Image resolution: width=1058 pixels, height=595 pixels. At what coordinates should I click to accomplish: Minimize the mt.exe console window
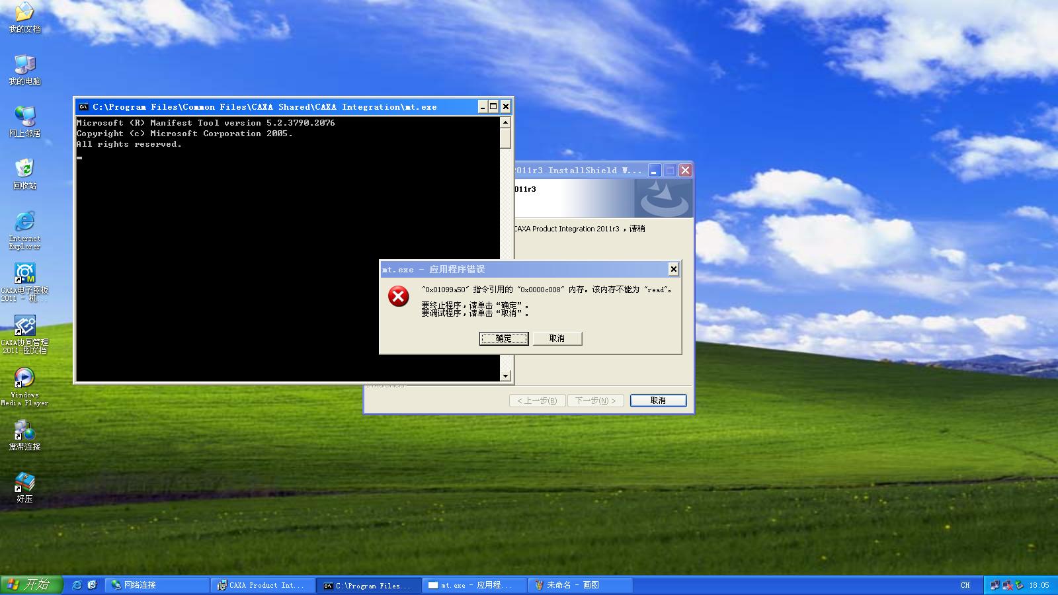tap(483, 106)
